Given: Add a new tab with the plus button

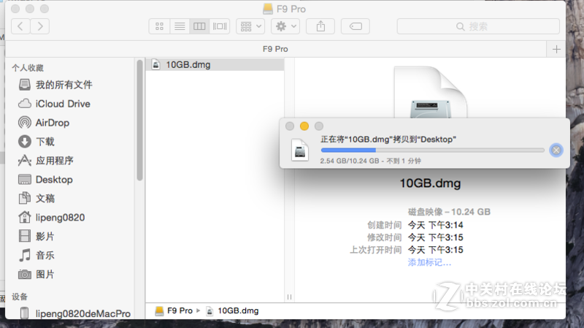Looking at the screenshot, I should [556, 49].
